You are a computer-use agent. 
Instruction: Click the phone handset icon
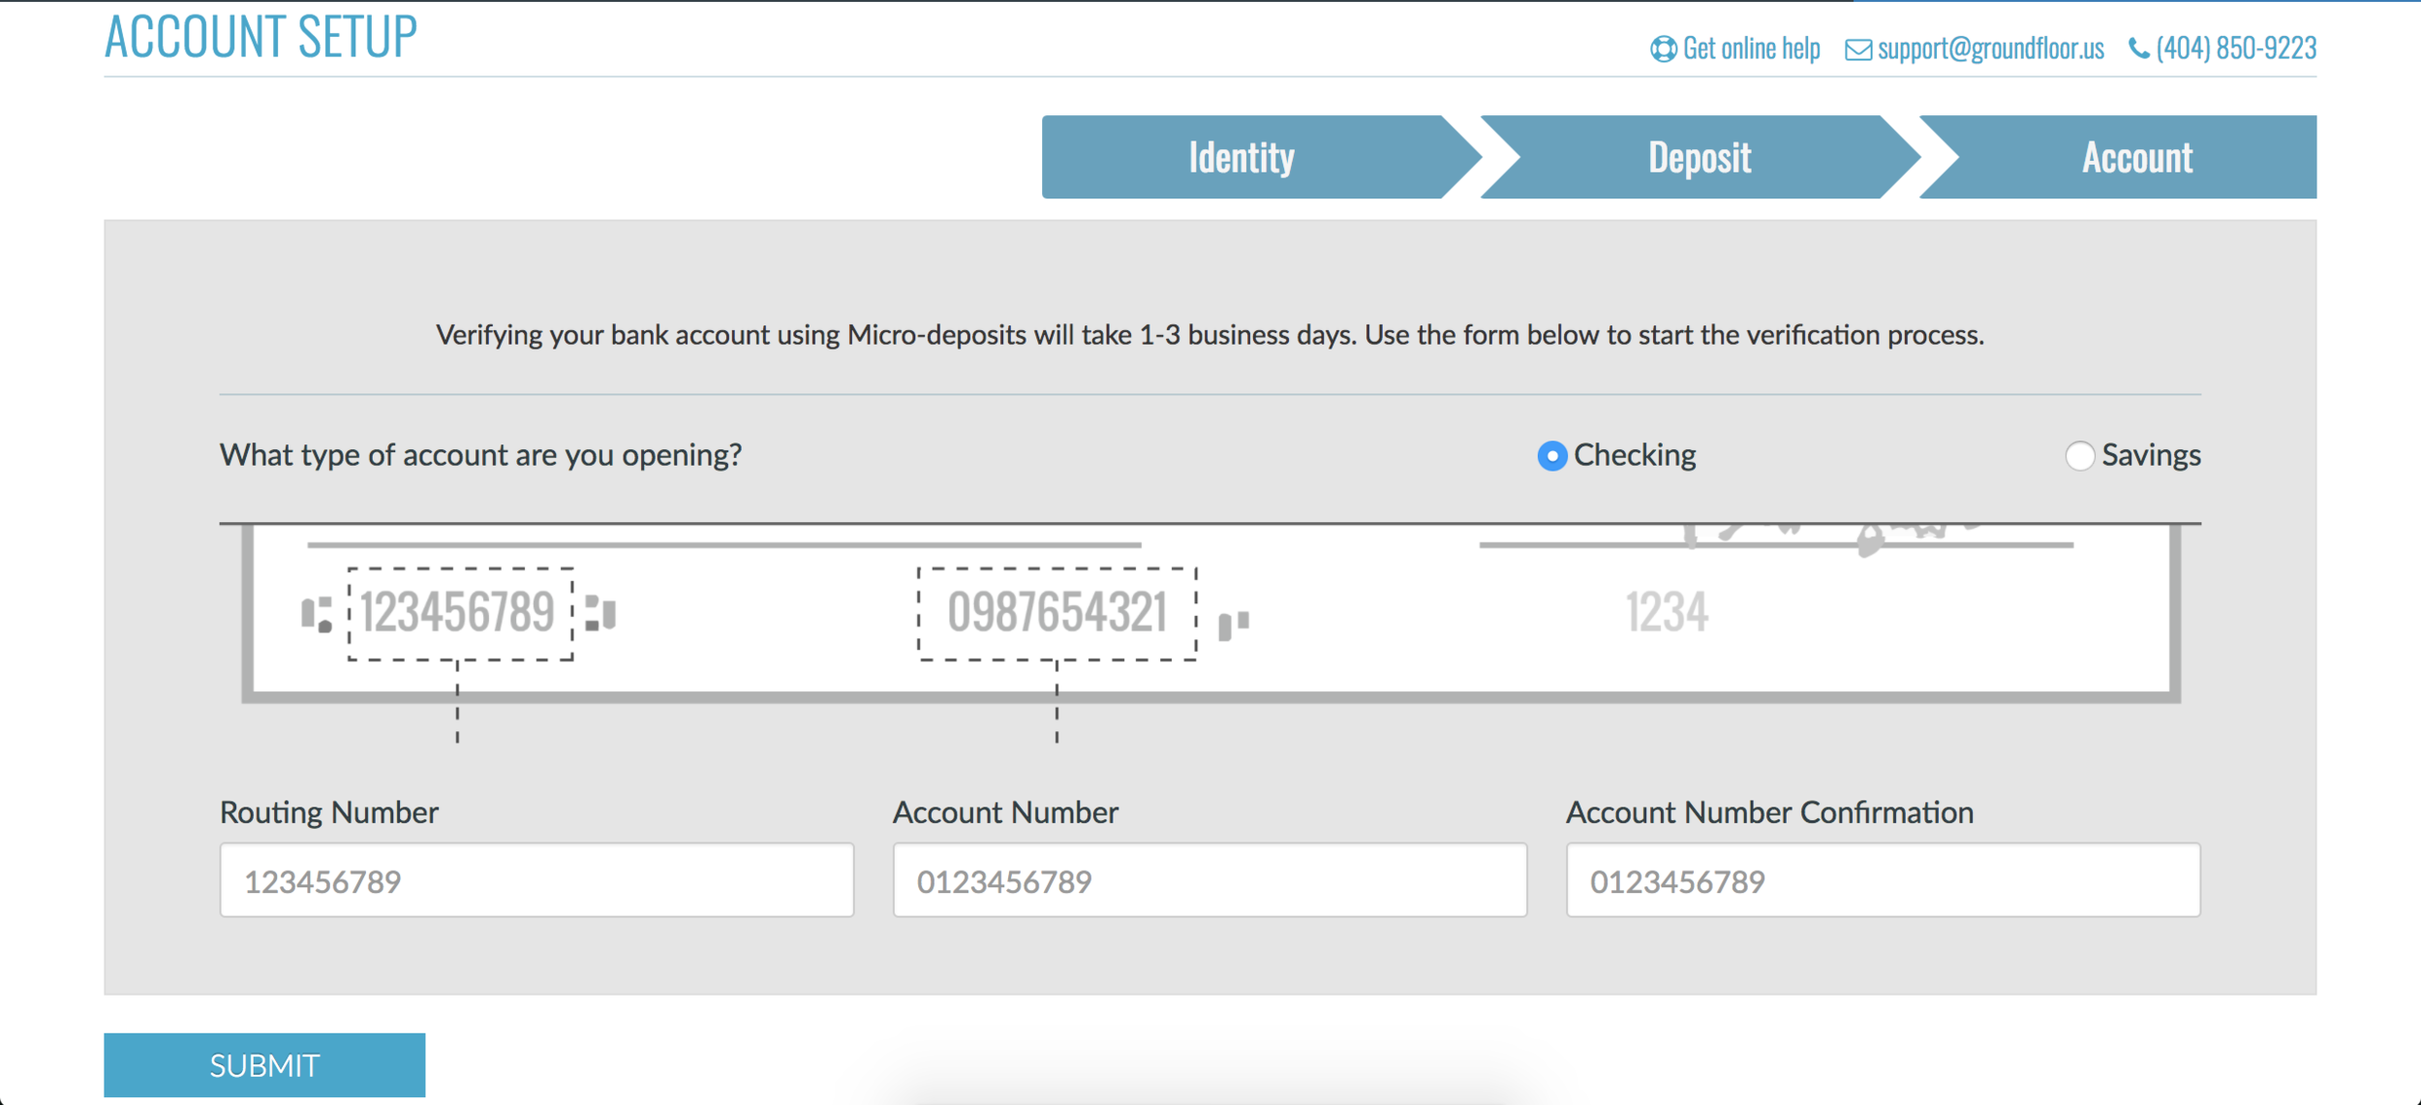point(2138,48)
